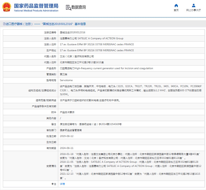Select approval date 2019-08-12
Screen dimensions: 206x190
click(x=67, y=136)
